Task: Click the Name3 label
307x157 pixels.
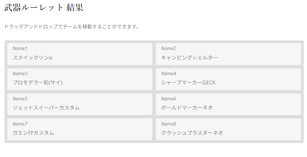Action: pos(20,73)
